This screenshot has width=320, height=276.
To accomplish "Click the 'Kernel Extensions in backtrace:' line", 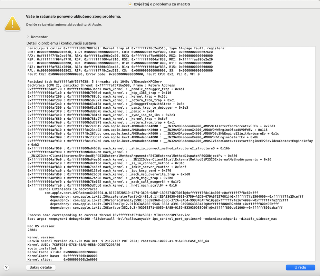I will [x=68, y=189].
